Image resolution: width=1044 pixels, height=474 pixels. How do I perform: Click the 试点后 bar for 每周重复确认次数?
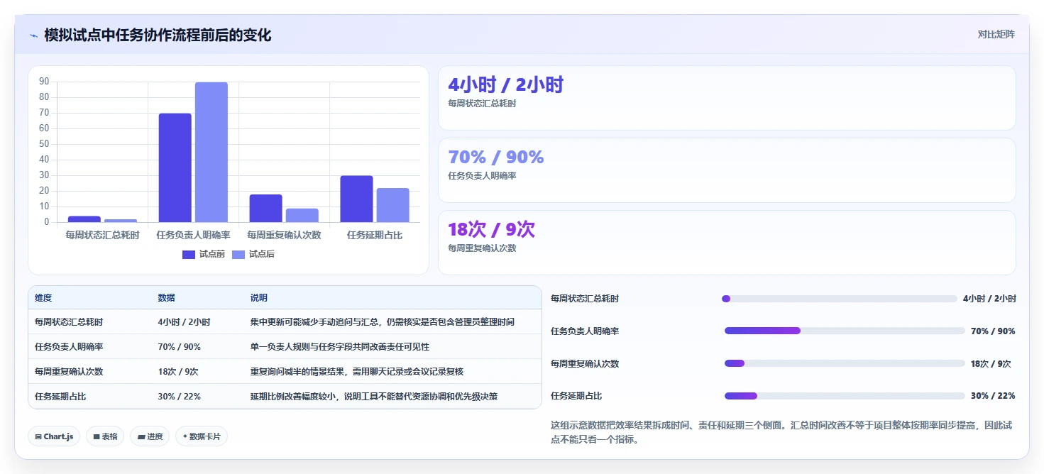[x=302, y=216]
